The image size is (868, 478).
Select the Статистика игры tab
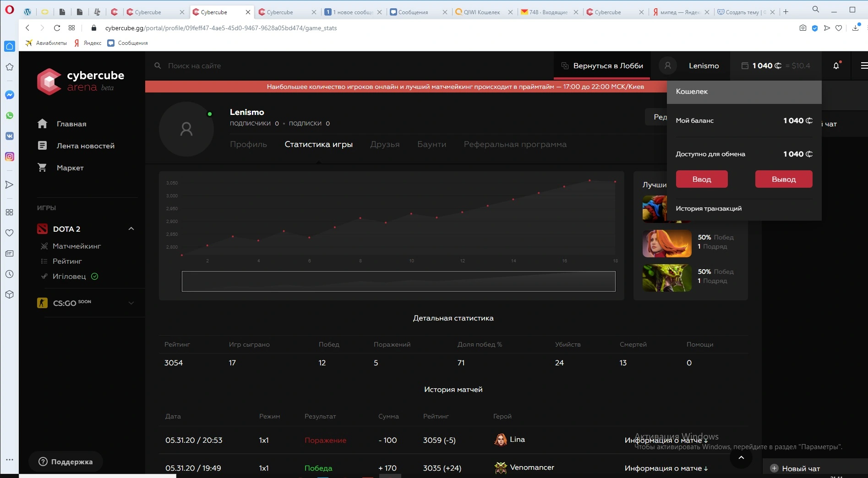point(319,144)
